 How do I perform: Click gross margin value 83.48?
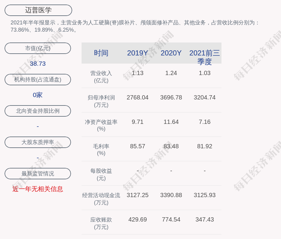point(171,146)
